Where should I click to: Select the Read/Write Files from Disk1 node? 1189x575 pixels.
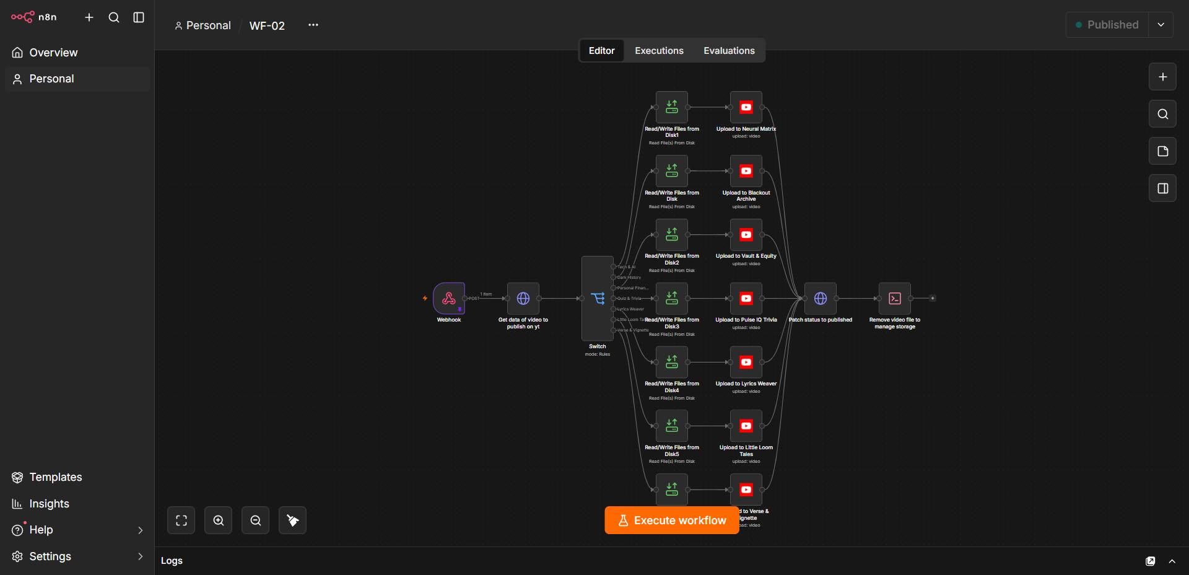(x=672, y=107)
